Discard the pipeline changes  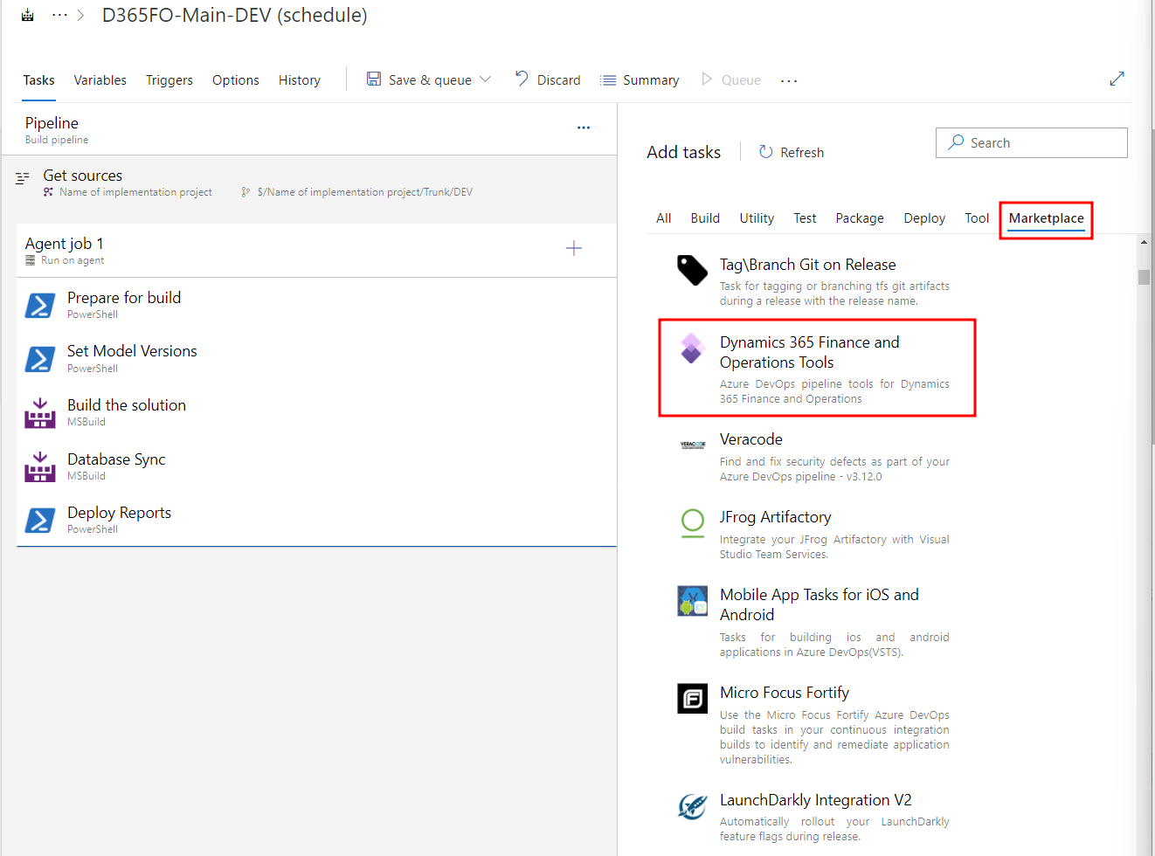(x=548, y=79)
